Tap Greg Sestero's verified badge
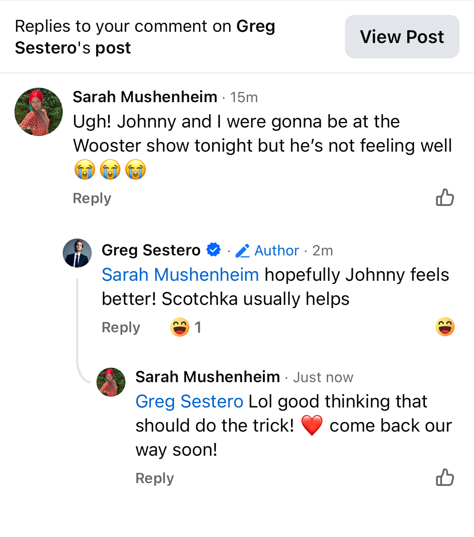Image resolution: width=474 pixels, height=537 pixels. (213, 250)
